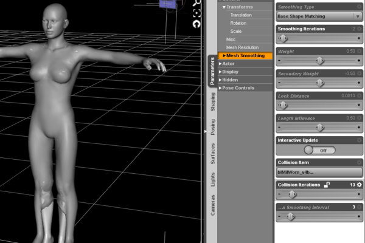Click the Collision Iterations value 13
The height and width of the screenshot is (243, 365).
(x=352, y=185)
